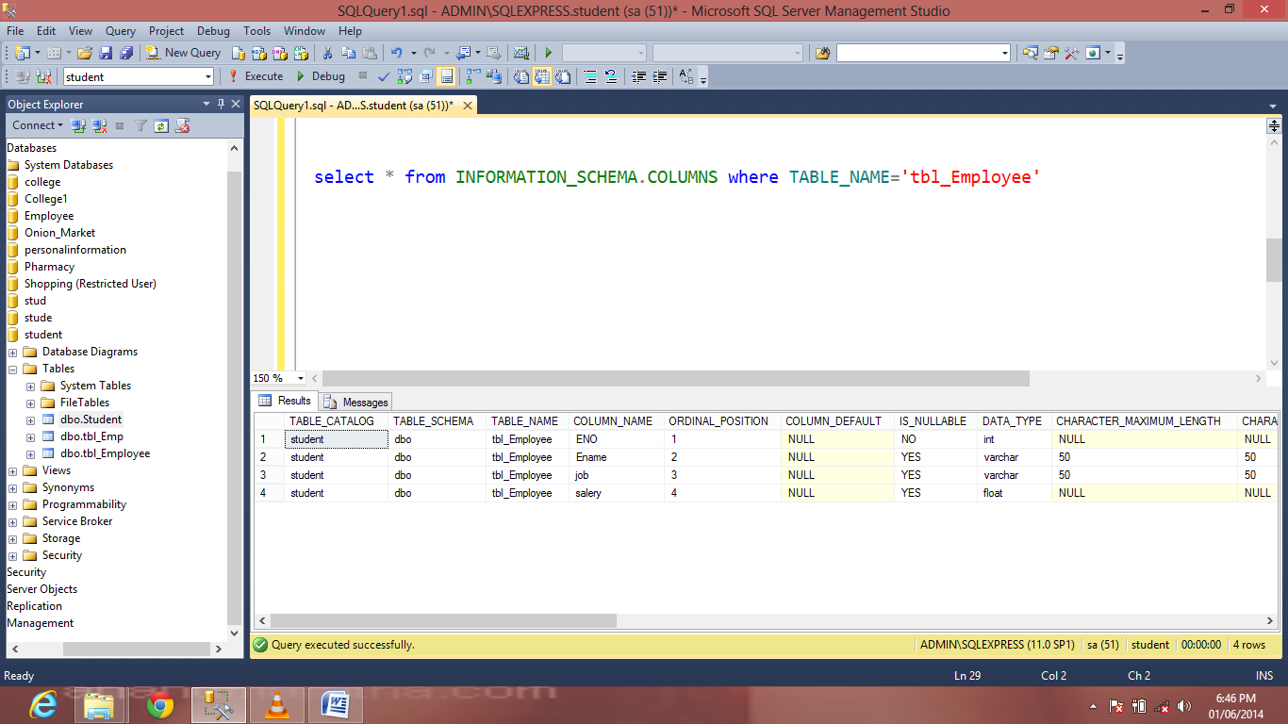The height and width of the screenshot is (724, 1288).
Task: Click the New Query button
Action: click(184, 53)
